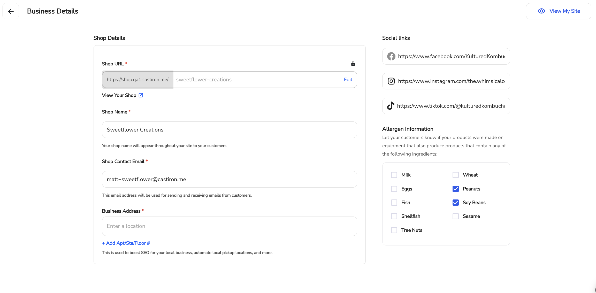Check the Sesame allergen checkbox
The width and height of the screenshot is (596, 293).
[x=455, y=216]
